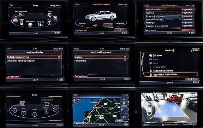
Task: Click Bluetooth status icon on Tone screen
Action: [x=57, y=125]
